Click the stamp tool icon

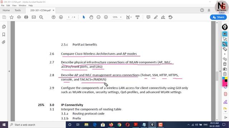coord(170,17)
